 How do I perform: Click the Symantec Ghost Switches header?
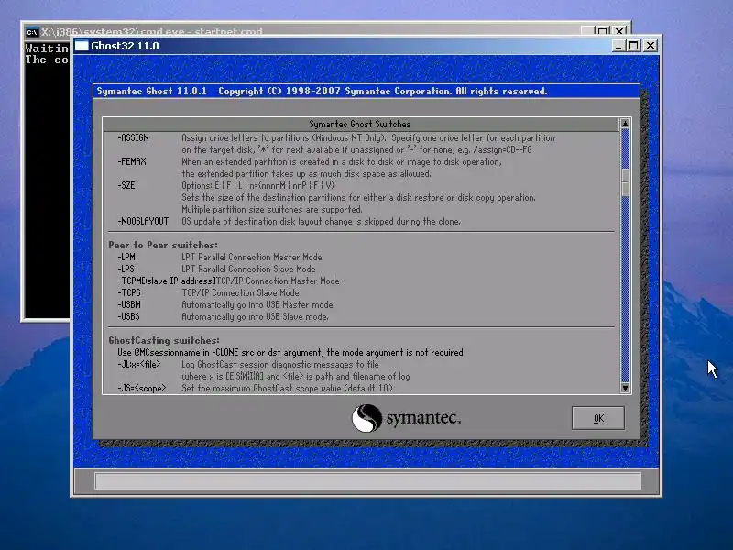(360, 125)
